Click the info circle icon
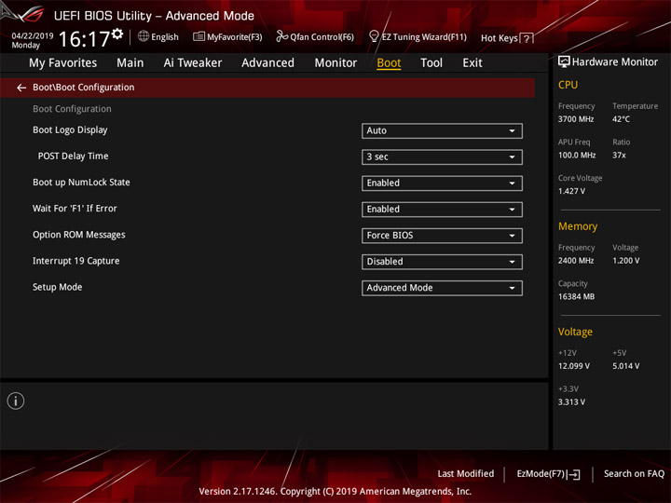671x503 pixels. 16,401
